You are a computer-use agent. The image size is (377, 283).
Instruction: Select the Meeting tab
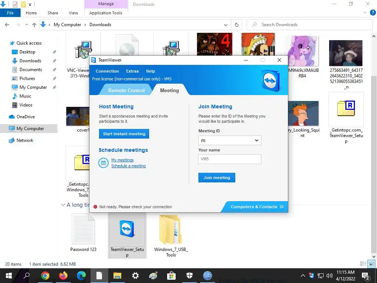point(169,91)
